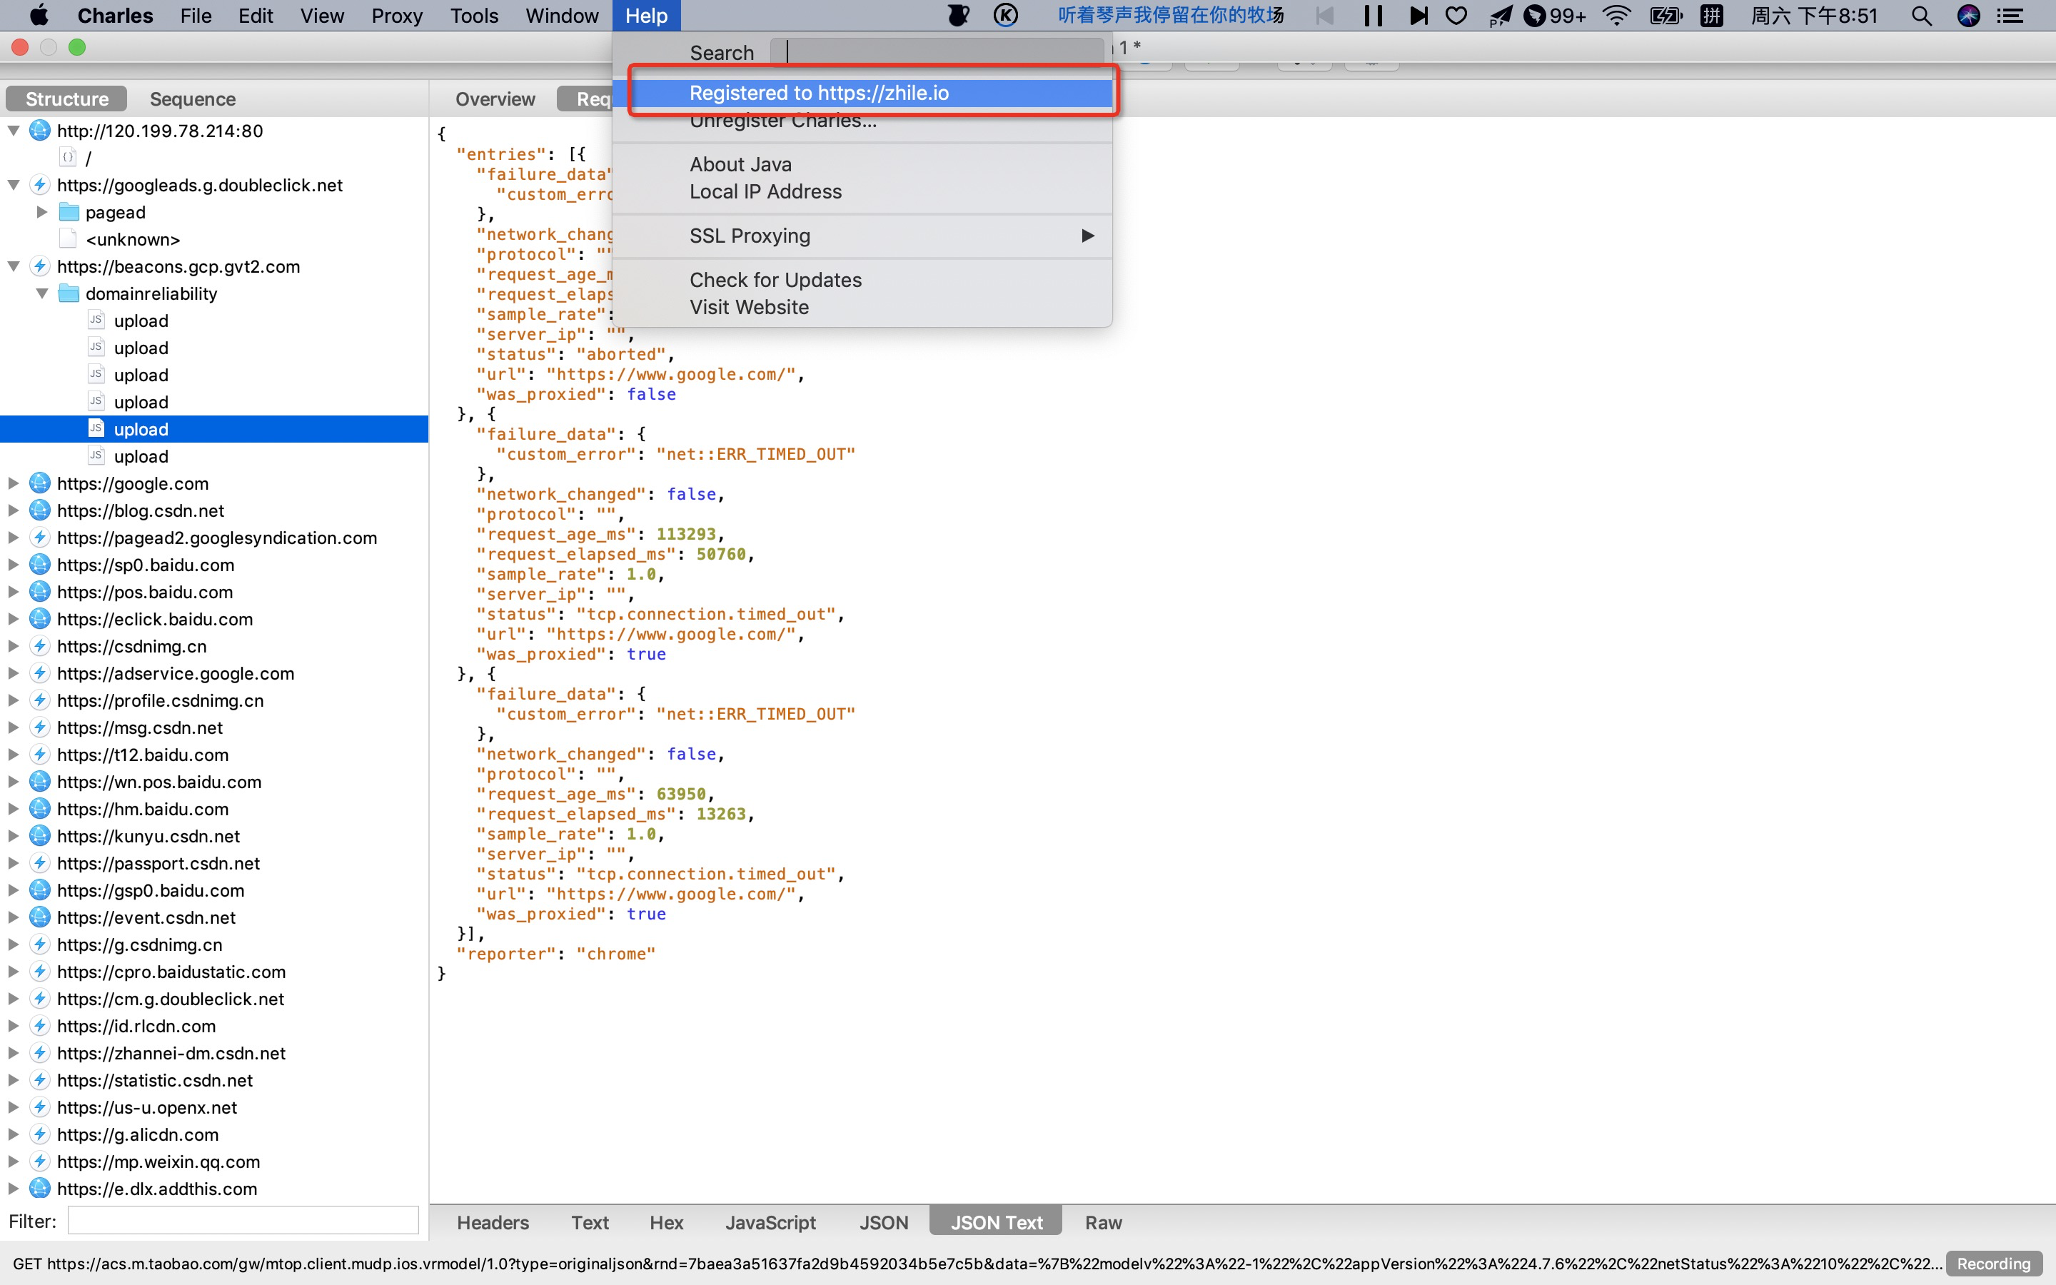
Task: Click the Help menu Search field
Action: 938,53
